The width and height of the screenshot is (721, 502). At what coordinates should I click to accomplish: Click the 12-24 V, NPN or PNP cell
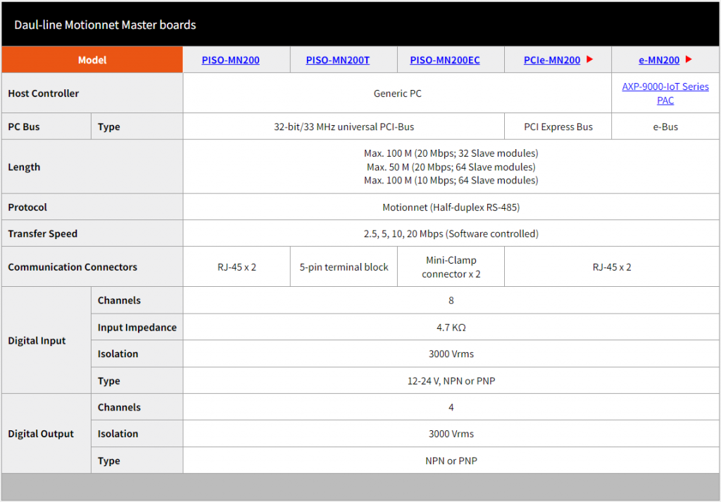pos(451,381)
